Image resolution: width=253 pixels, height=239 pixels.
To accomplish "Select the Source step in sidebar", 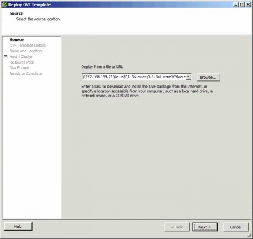I will coord(17,40).
